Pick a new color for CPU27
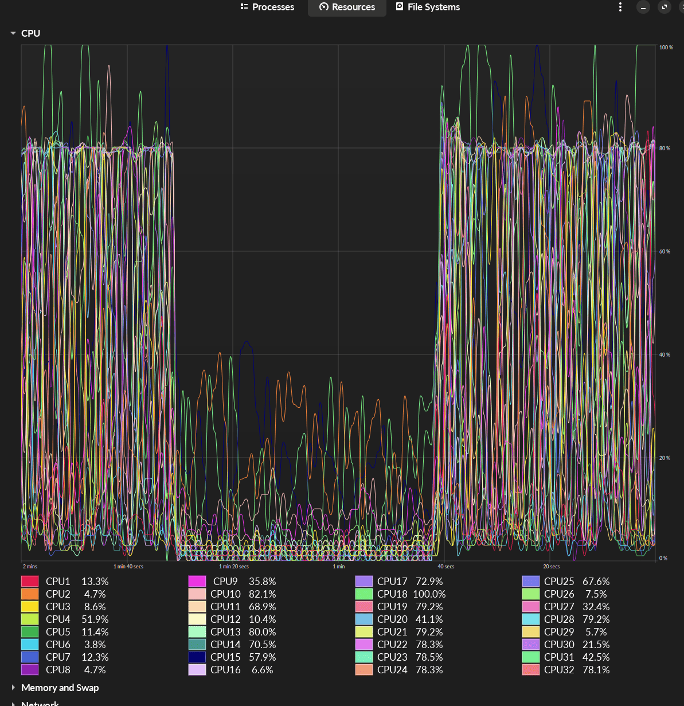The height and width of the screenshot is (706, 684). (531, 607)
